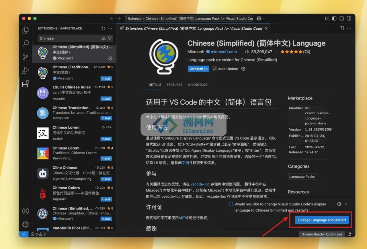The width and height of the screenshot is (367, 249).
Task: Go forward with the title bar arrow
Action: click(x=119, y=19)
